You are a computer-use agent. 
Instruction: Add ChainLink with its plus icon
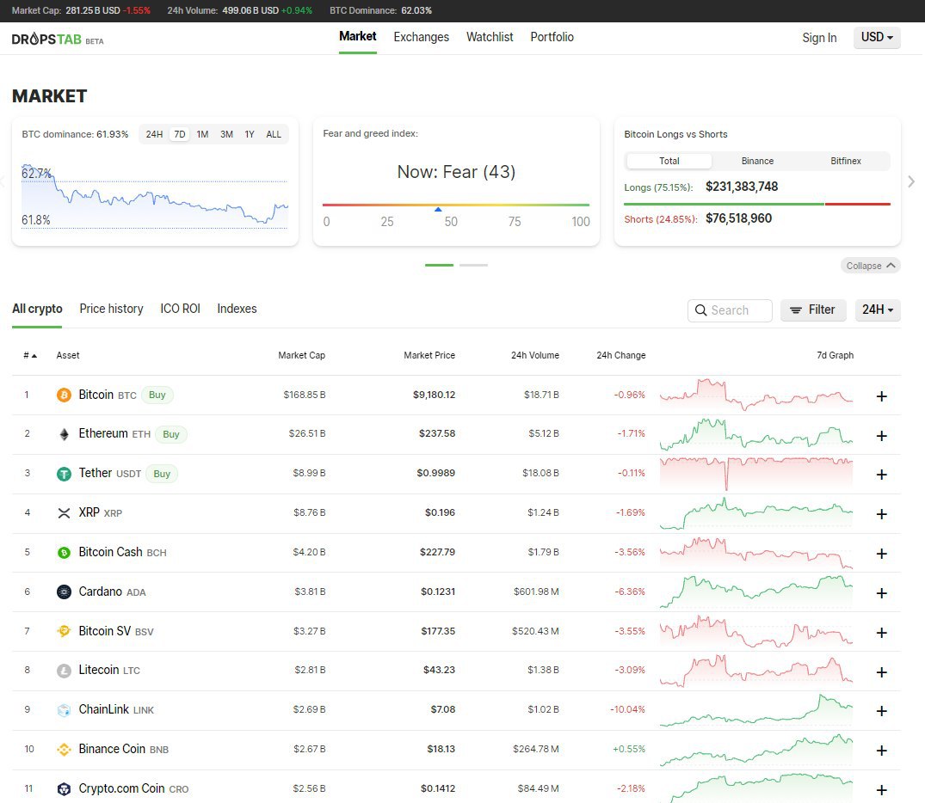click(881, 711)
